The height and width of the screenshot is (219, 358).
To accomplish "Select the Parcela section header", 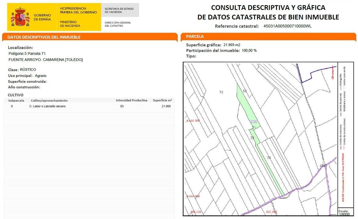I will [x=268, y=36].
